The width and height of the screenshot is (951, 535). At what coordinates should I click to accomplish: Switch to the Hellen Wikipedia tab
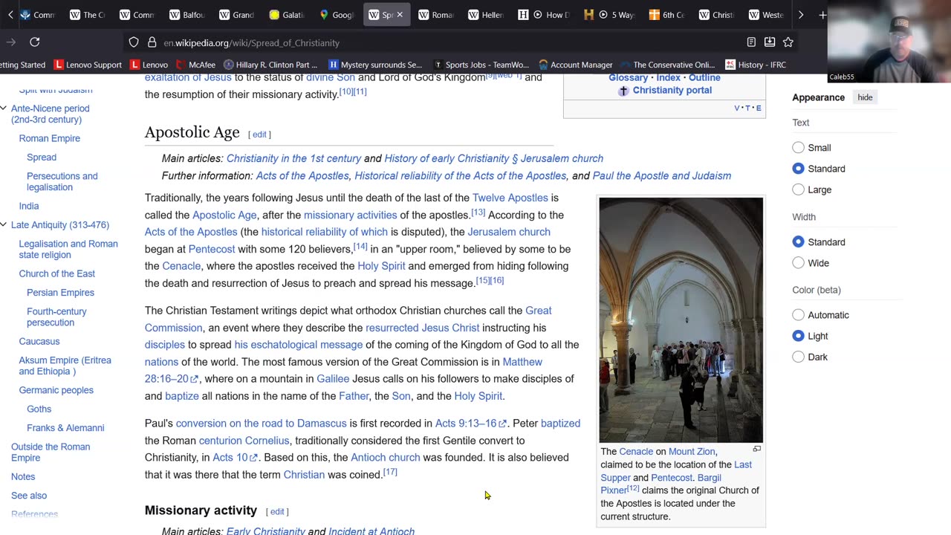click(486, 15)
